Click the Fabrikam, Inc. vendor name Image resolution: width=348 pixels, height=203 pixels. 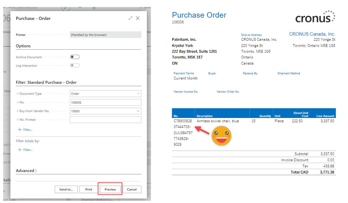click(x=184, y=40)
